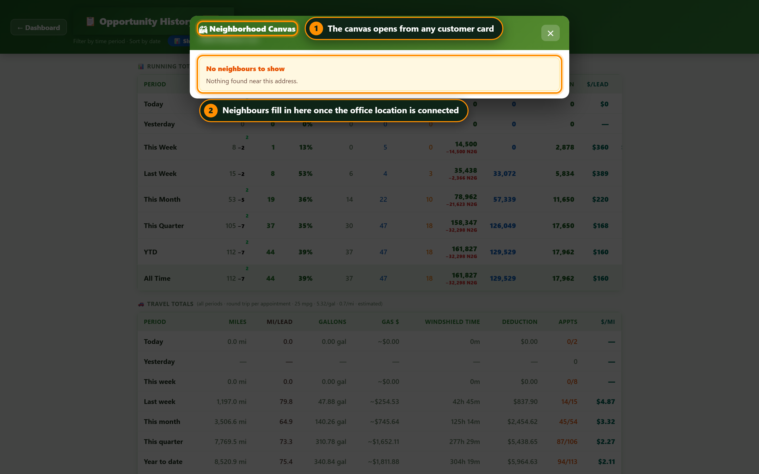Click the Travel Totals car icon

pyautogui.click(x=141, y=304)
